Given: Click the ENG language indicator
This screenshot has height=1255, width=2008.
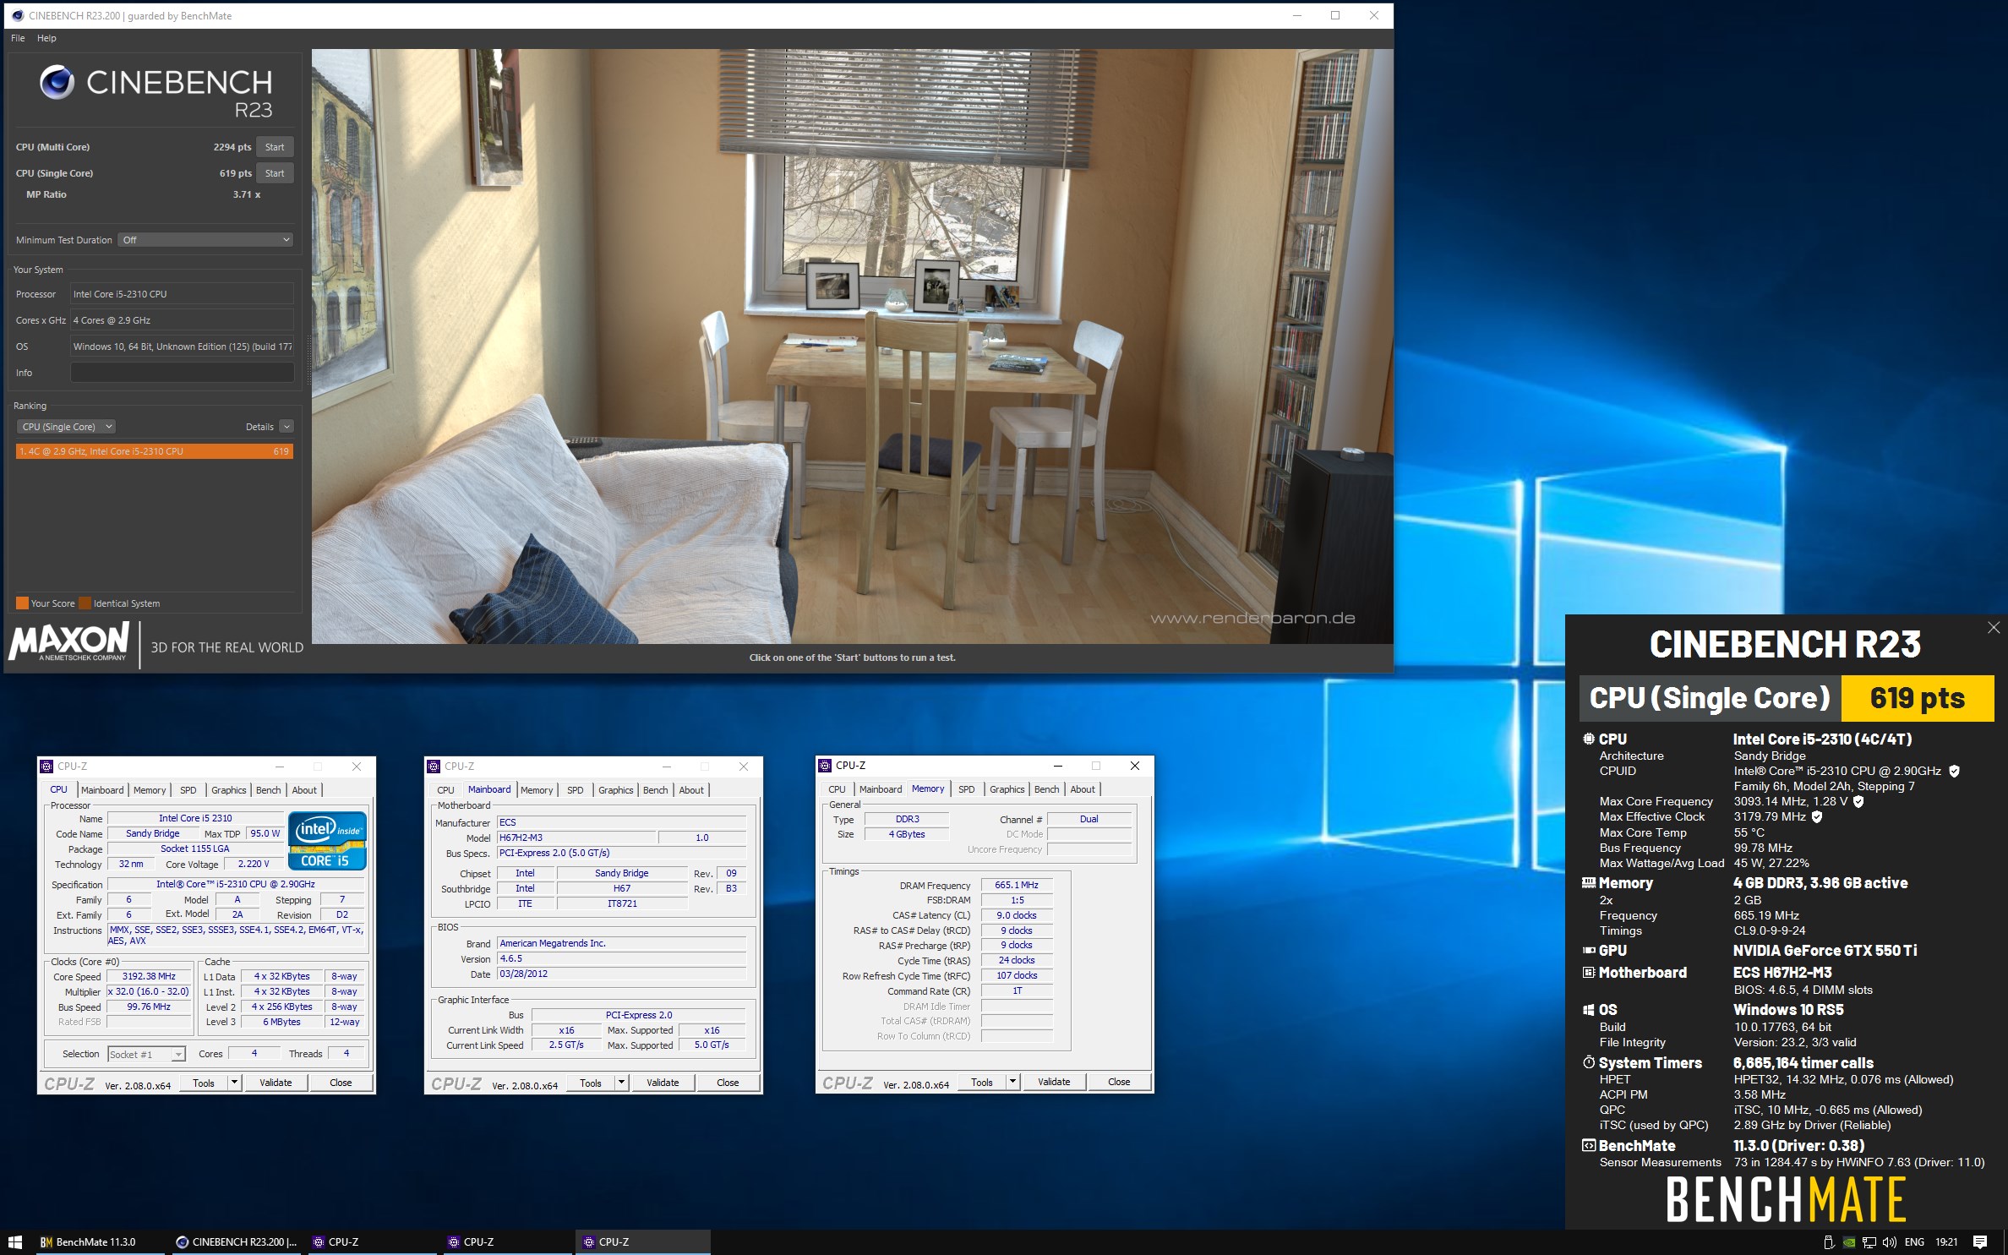Looking at the screenshot, I should tap(1914, 1241).
